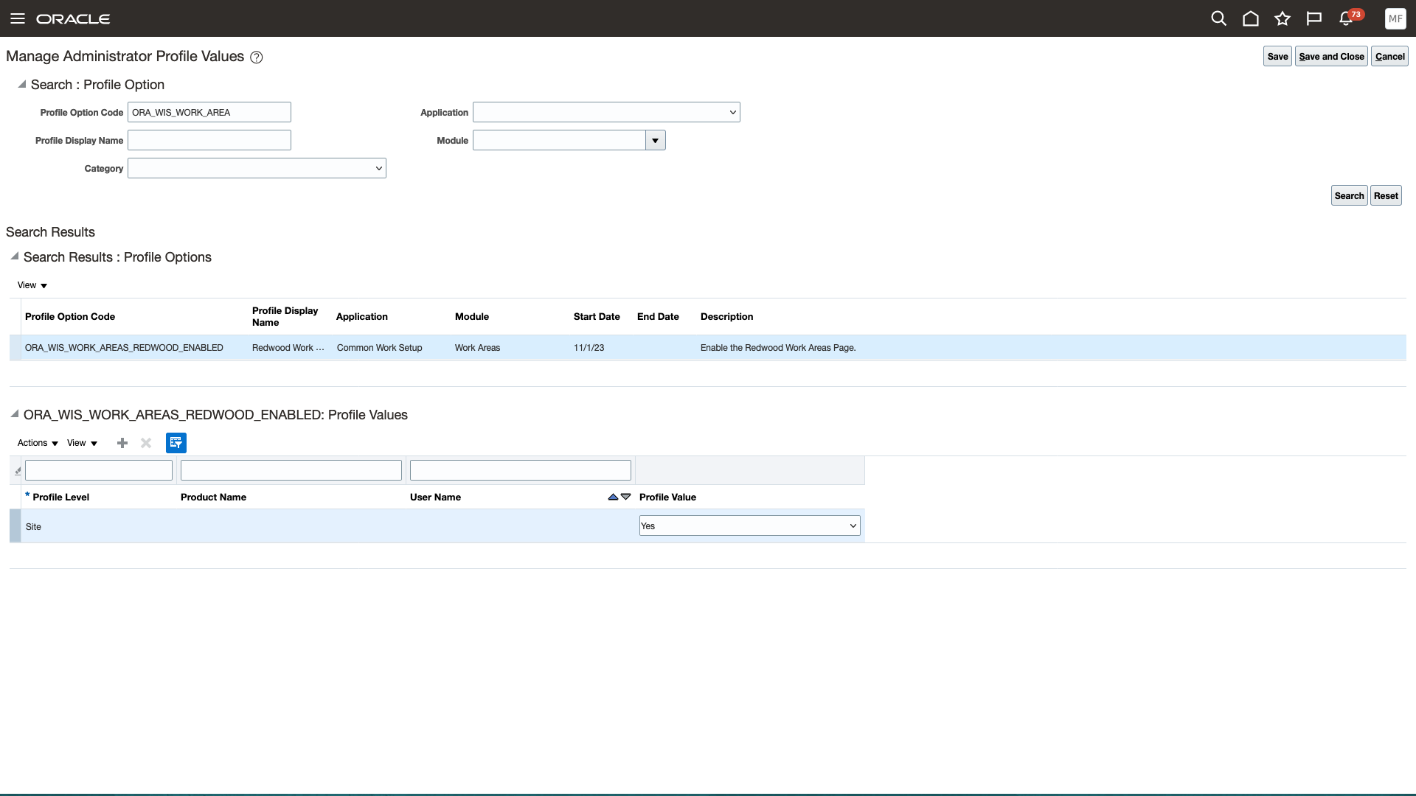Image resolution: width=1416 pixels, height=796 pixels.
Task: Open the Module dropdown arrow
Action: click(655, 140)
